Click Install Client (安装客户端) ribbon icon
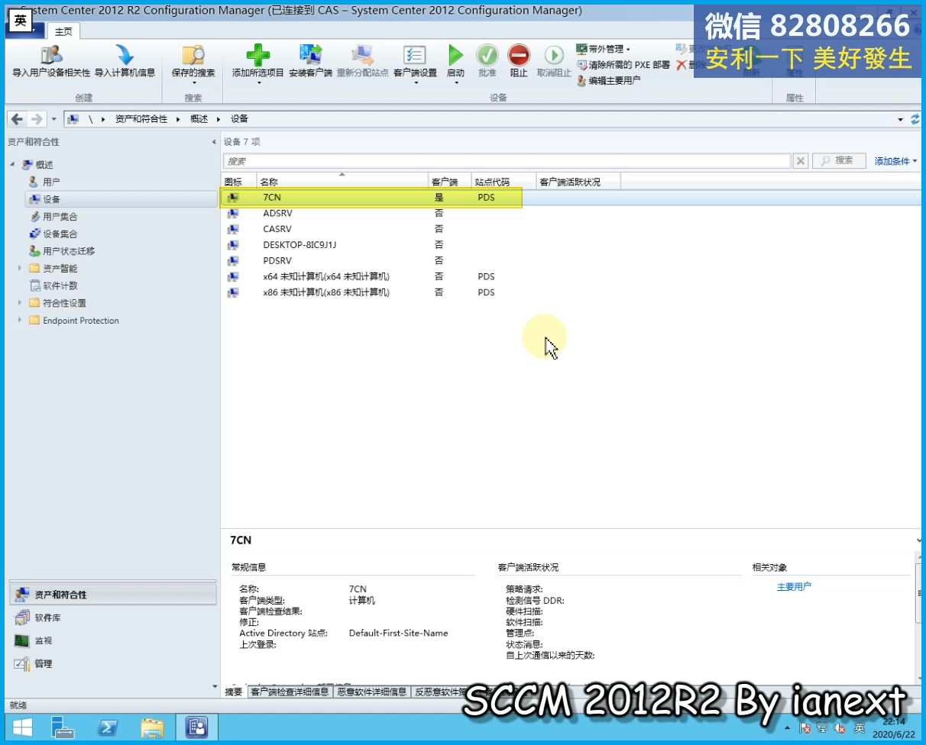 coord(310,62)
